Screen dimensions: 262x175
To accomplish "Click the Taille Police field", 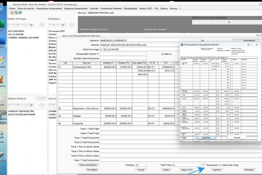I will coord(187,165).
